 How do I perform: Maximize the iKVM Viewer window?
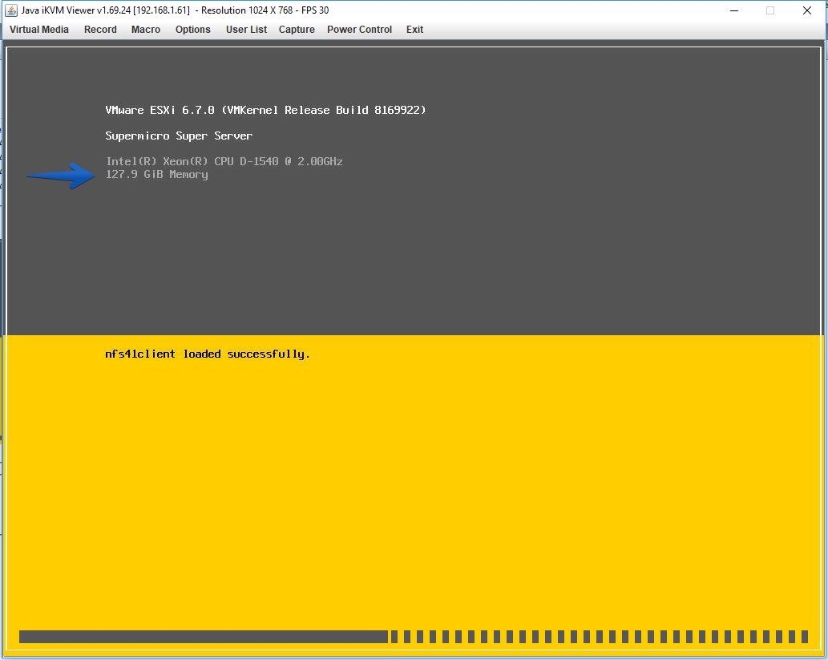coord(770,10)
